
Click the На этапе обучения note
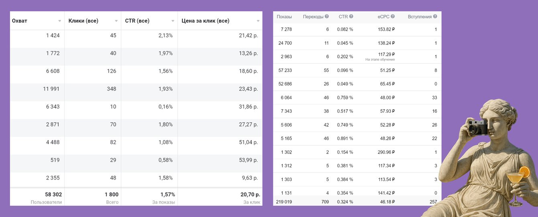pyautogui.click(x=380, y=59)
